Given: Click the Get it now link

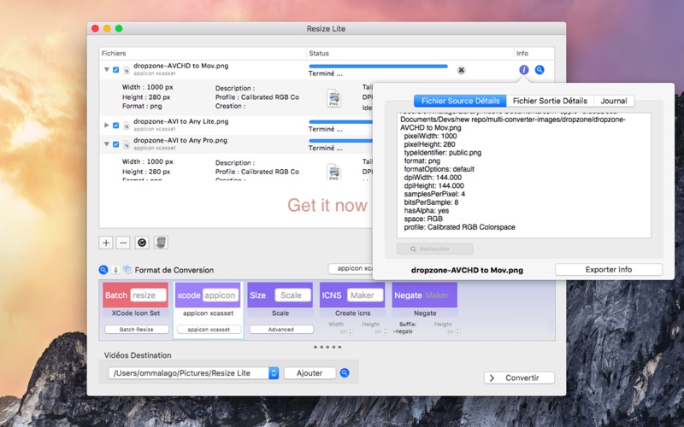Looking at the screenshot, I should (327, 205).
